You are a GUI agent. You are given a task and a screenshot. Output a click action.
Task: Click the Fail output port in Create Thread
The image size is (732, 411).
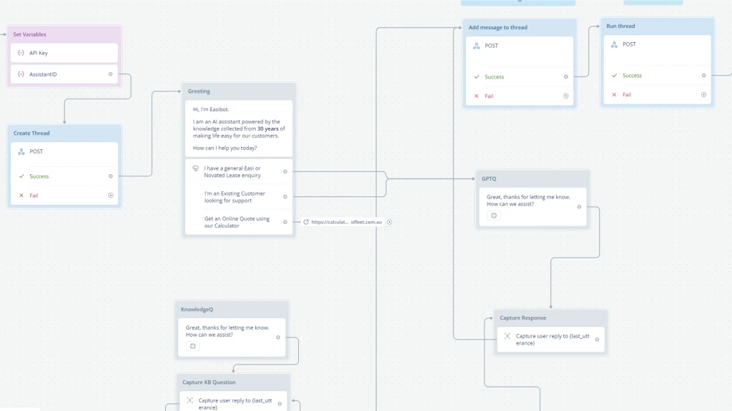tap(111, 196)
